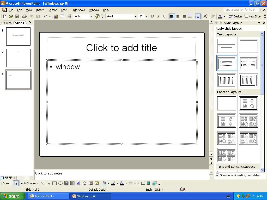Image resolution: width=267 pixels, height=200 pixels.
Task: Create a new blank presentation
Action: (5, 16)
